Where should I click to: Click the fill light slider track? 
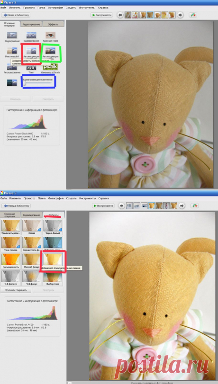37,83
